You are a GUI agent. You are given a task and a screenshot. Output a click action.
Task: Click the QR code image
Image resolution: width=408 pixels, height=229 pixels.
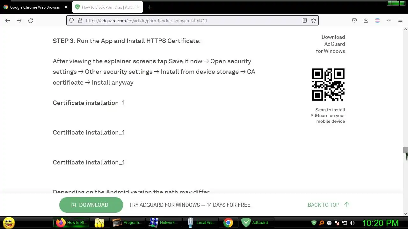click(x=328, y=85)
